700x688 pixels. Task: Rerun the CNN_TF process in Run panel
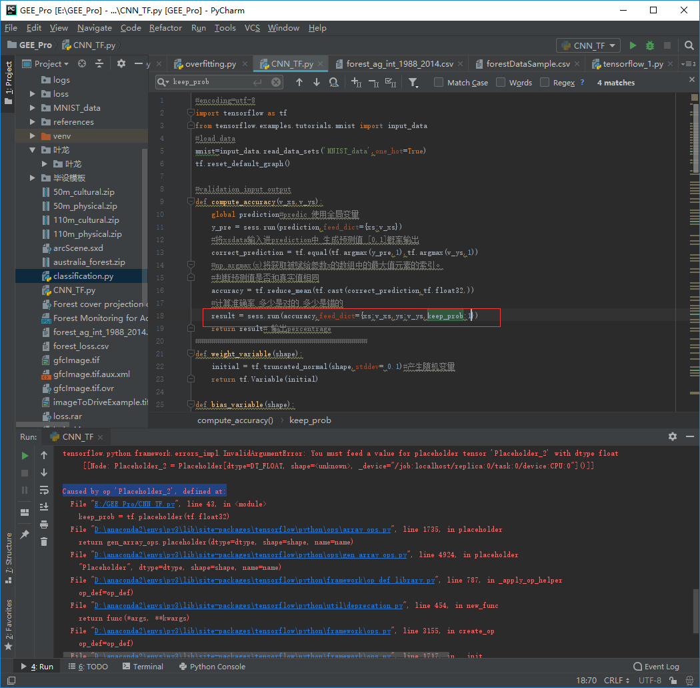(24, 456)
